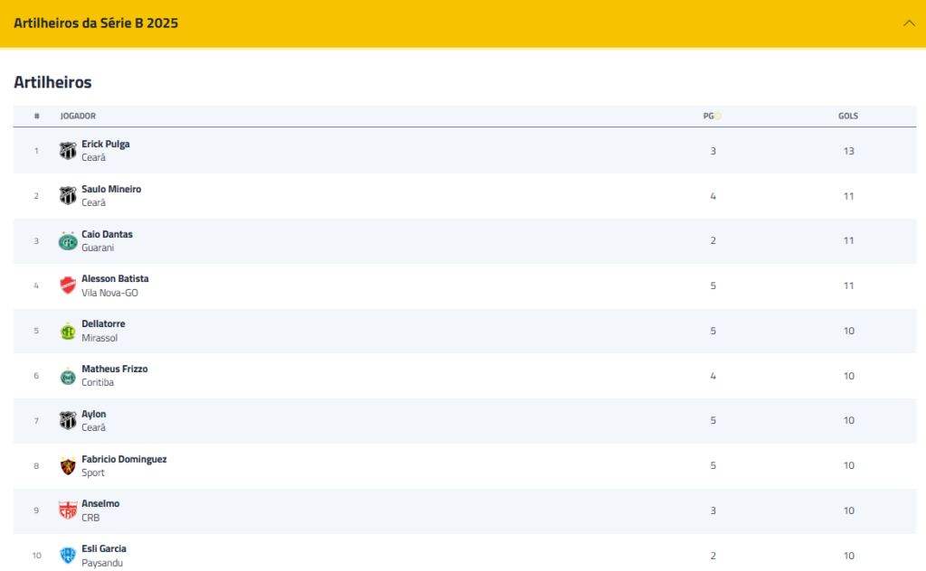Click the Artilheiros da Série B 2025 title
926x571 pixels.
coord(96,23)
